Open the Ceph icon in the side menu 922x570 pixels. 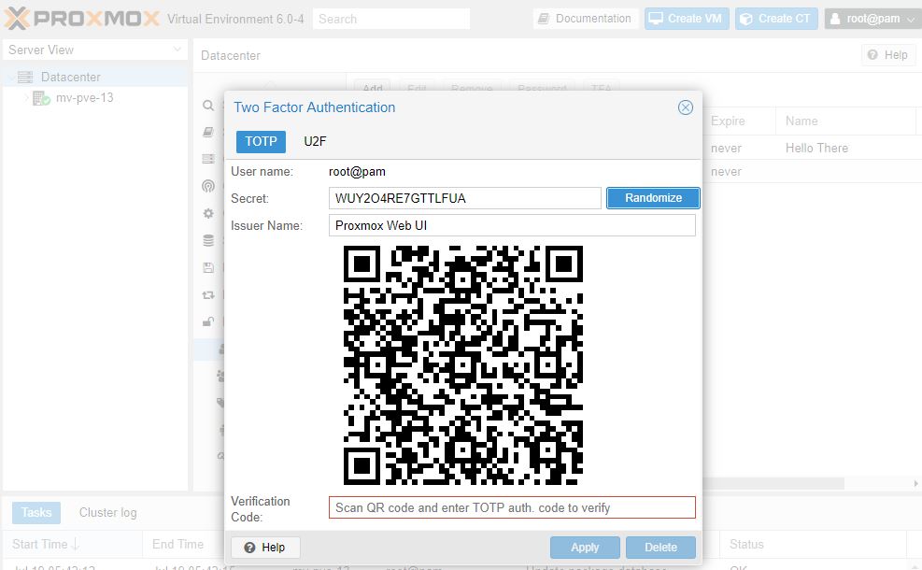[x=208, y=186]
